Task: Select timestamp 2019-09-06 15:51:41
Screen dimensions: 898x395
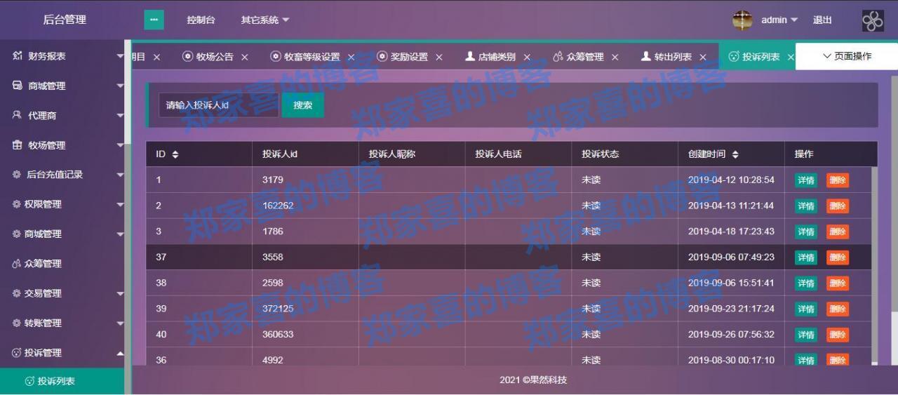Action: pos(731,283)
